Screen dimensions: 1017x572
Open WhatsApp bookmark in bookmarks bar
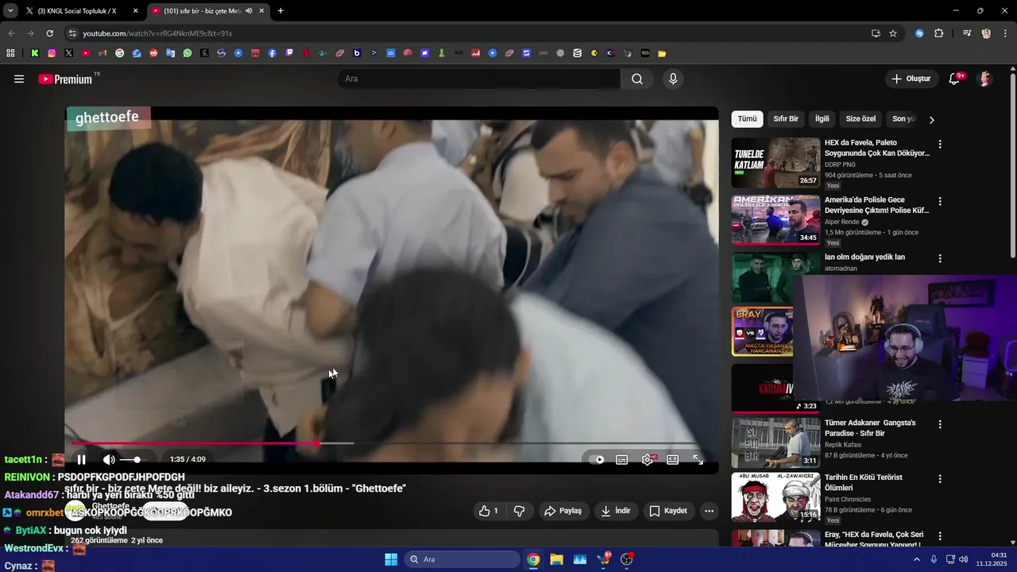click(x=188, y=53)
